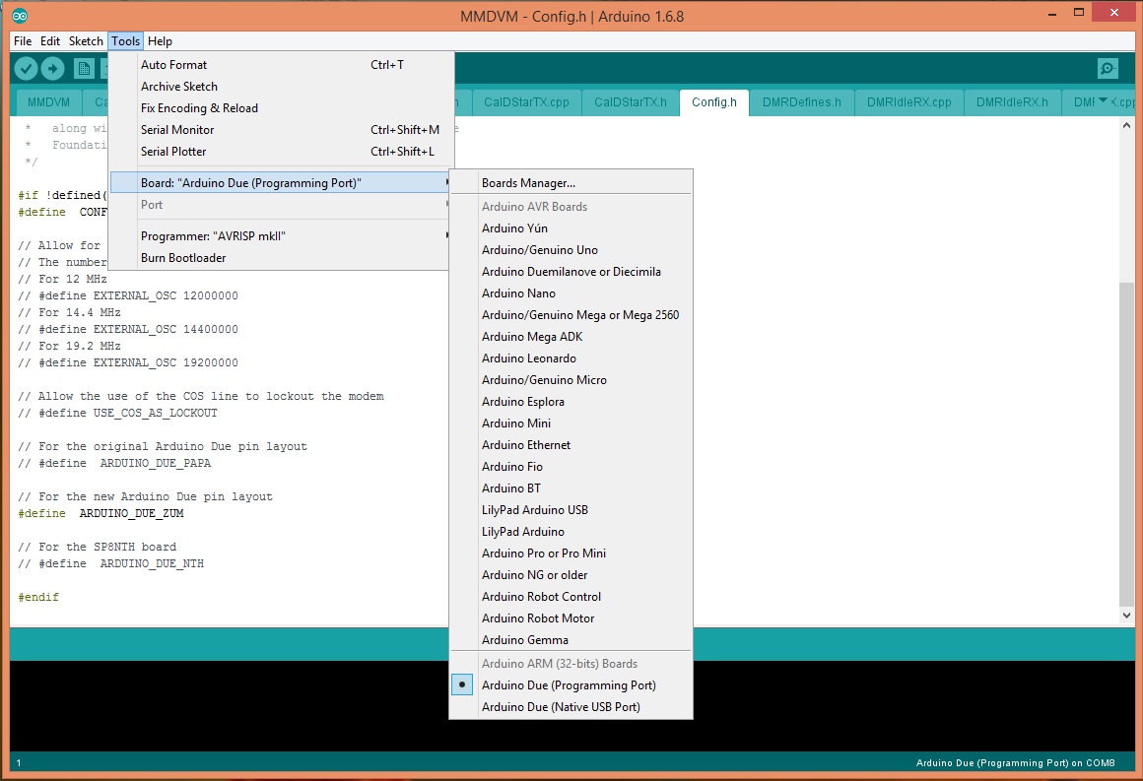Close the Tools menu
This screenshot has width=1143, height=781.
pos(125,40)
